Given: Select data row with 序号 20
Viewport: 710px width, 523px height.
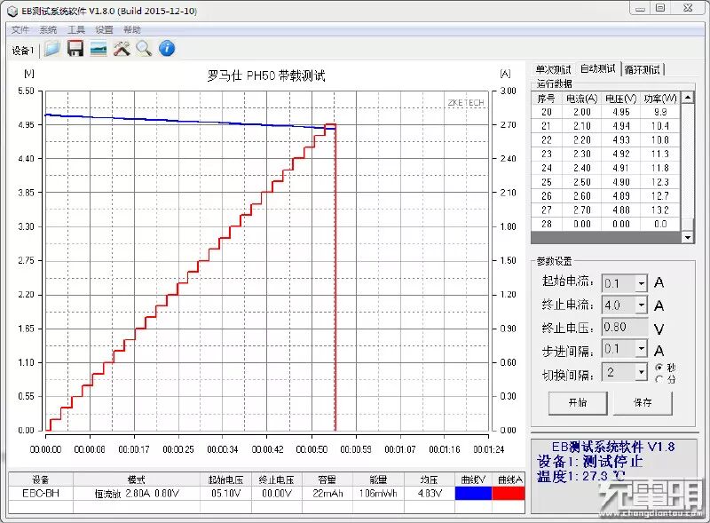Looking at the screenshot, I should [x=606, y=112].
